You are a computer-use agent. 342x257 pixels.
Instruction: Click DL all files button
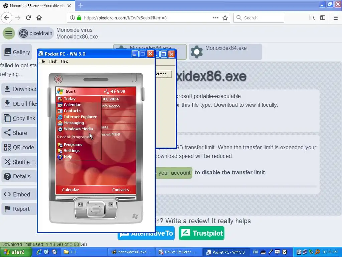20,104
